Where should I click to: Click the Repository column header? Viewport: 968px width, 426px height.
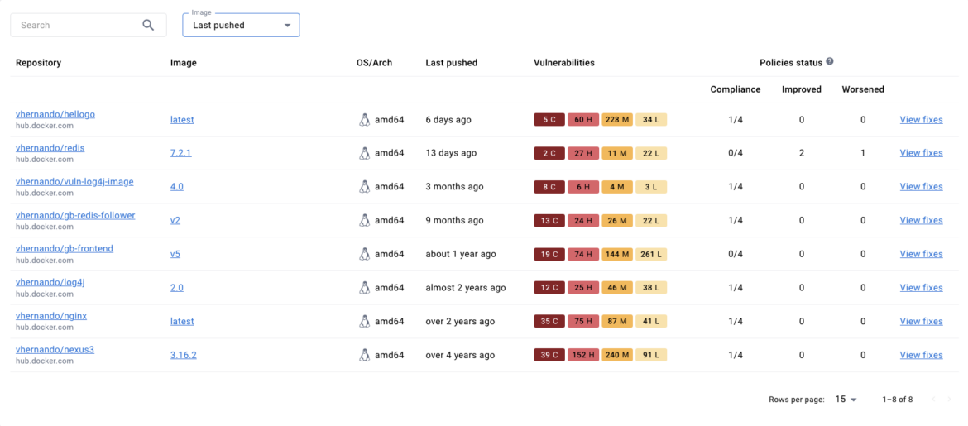pos(38,63)
